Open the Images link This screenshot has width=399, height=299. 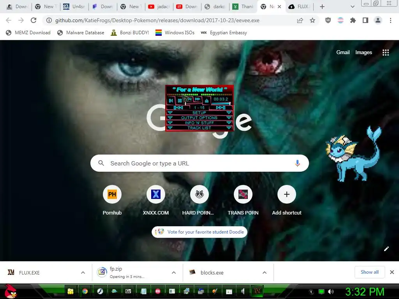coord(364,53)
